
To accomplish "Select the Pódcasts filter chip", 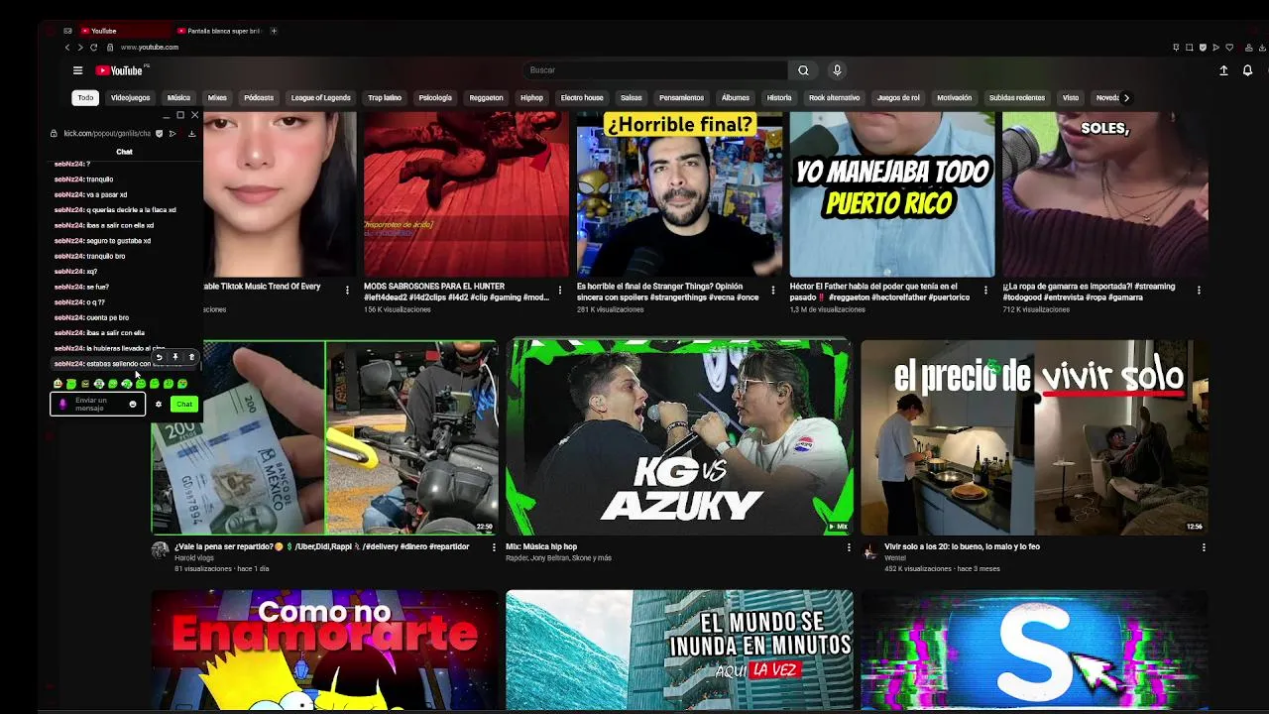I will point(259,98).
